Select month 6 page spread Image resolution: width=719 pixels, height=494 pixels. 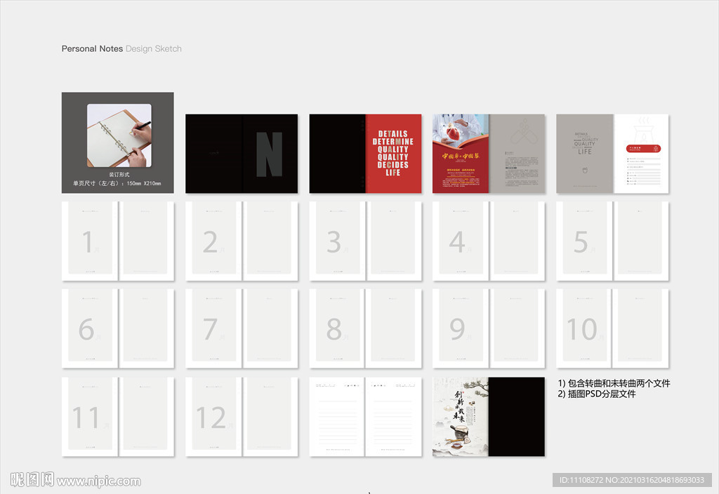click(118, 328)
